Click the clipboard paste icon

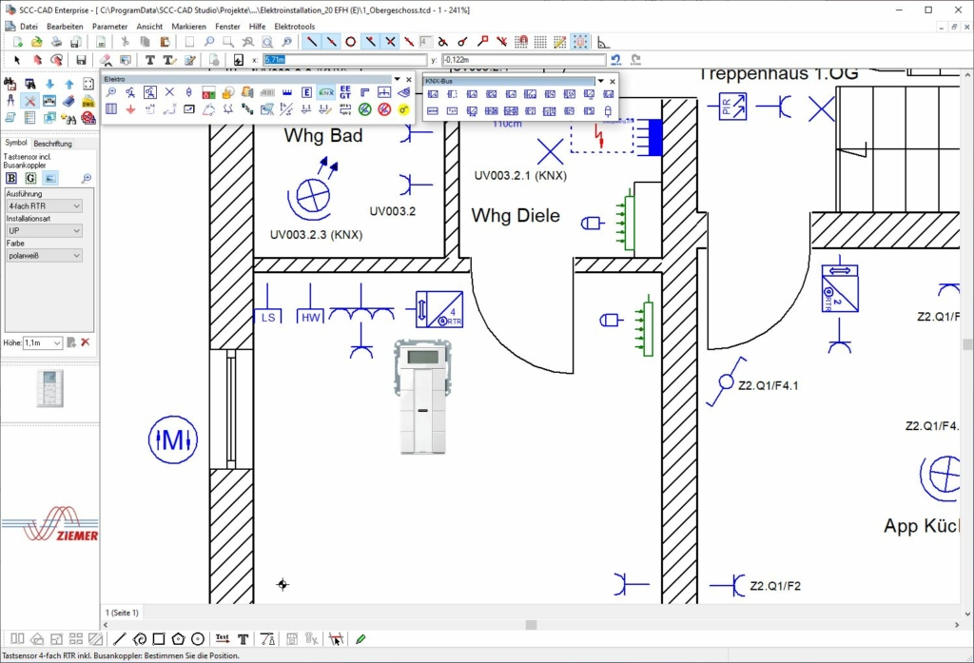pos(166,42)
